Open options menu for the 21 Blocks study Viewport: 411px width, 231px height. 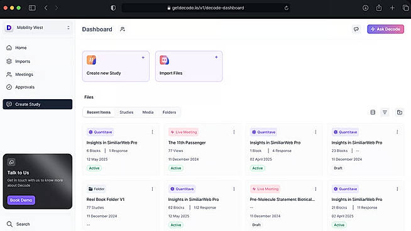[397, 189]
